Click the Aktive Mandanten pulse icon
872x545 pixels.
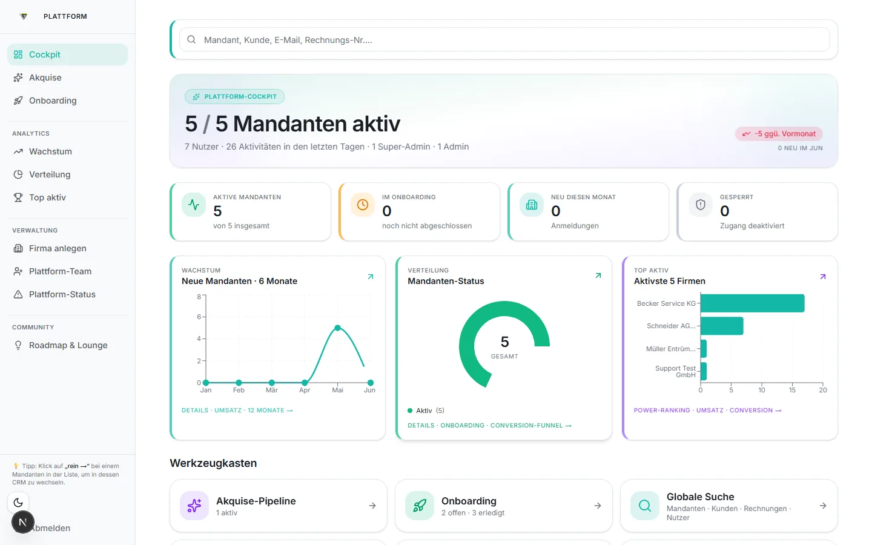194,205
